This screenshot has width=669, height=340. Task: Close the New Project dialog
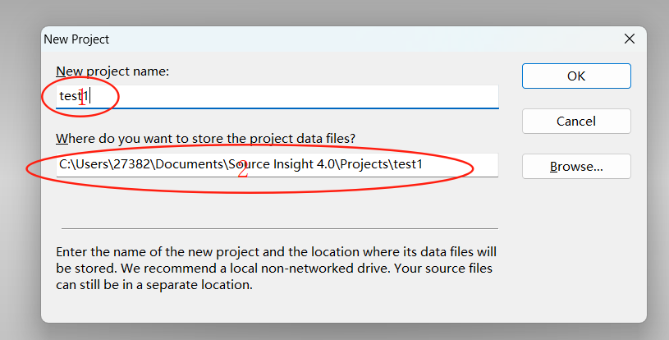[630, 39]
